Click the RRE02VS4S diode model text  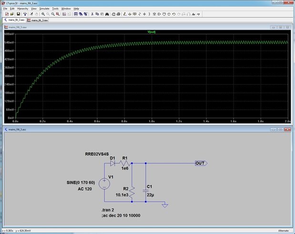tap(97, 154)
